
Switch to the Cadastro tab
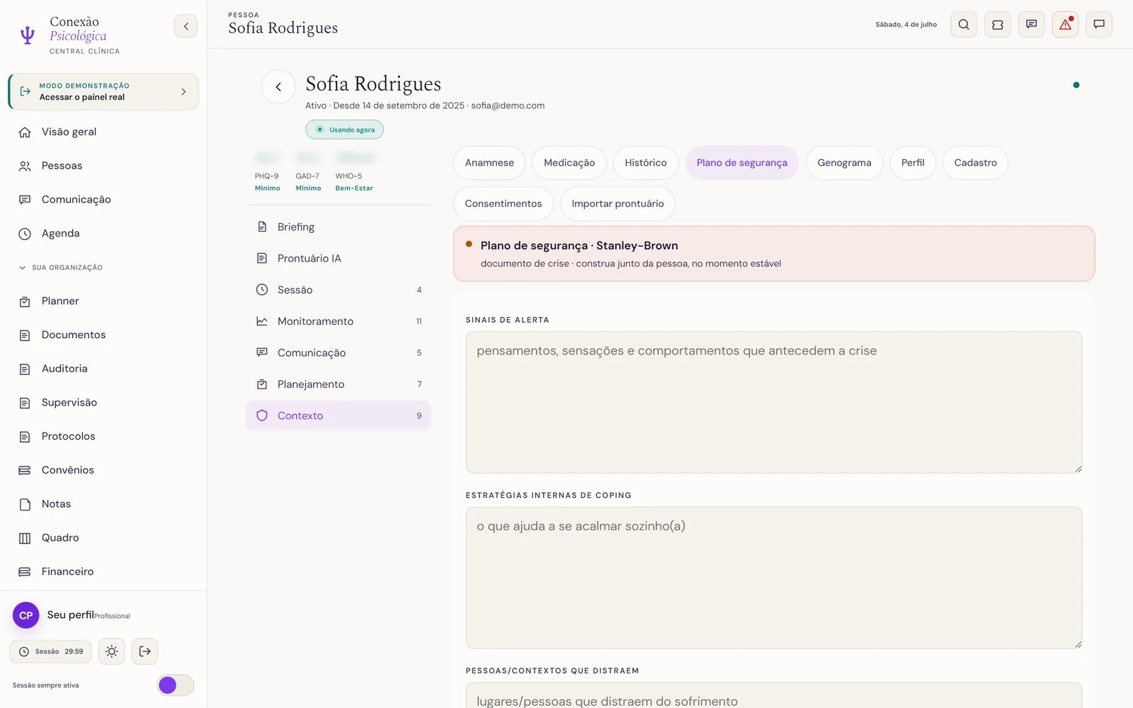(x=976, y=163)
